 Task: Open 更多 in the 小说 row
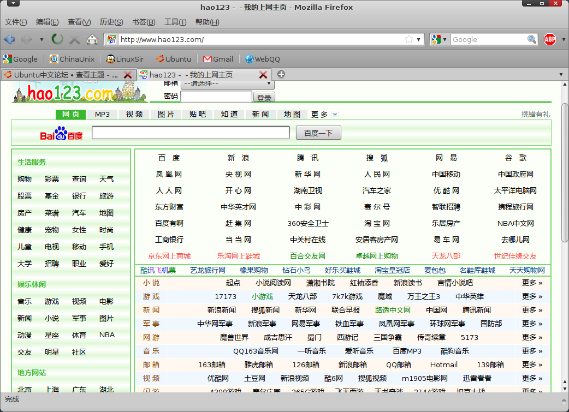[532, 283]
